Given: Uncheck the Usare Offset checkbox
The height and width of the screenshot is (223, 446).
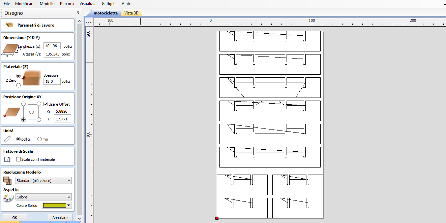Looking at the screenshot, I should [x=46, y=104].
